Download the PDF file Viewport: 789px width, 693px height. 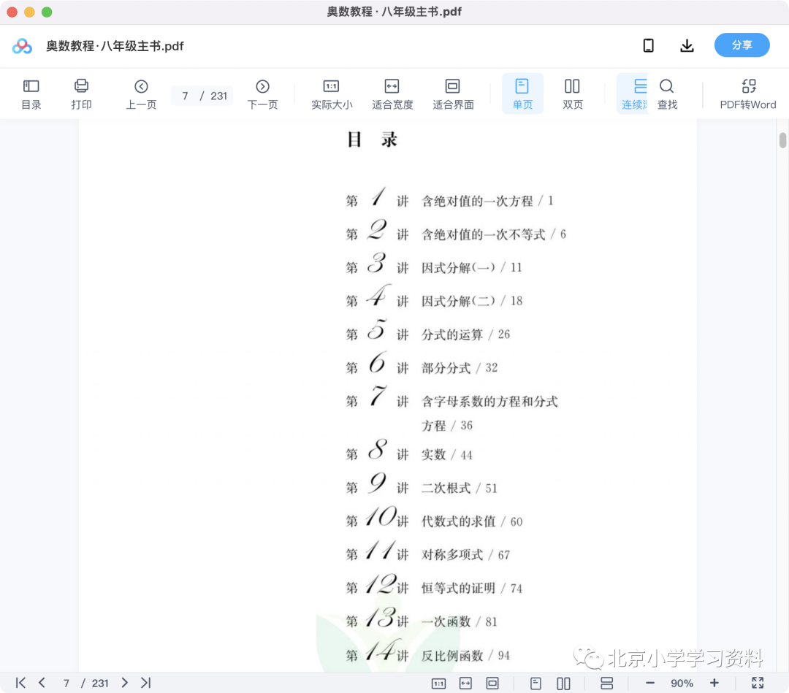click(x=687, y=46)
